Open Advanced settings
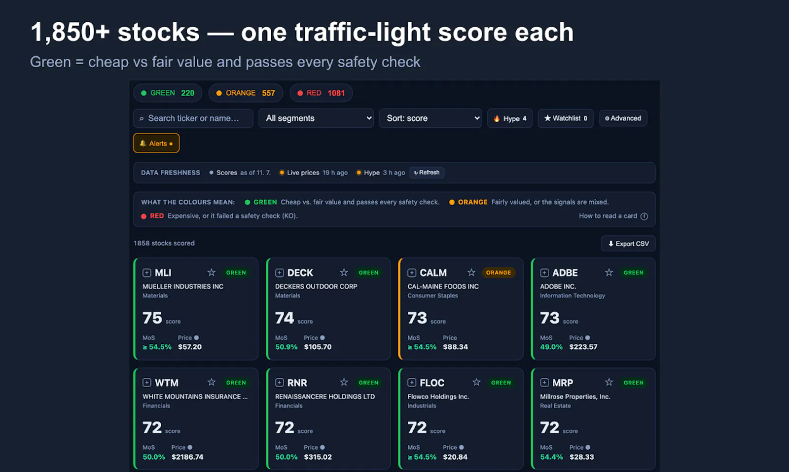 (623, 118)
